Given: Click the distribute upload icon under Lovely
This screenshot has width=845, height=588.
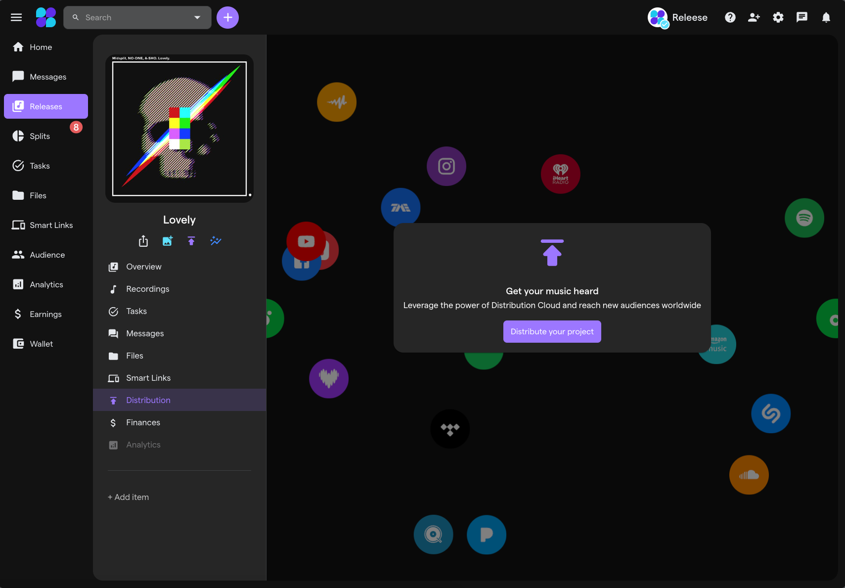Looking at the screenshot, I should click(191, 241).
